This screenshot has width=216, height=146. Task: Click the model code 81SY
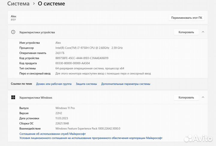[x=13, y=20]
